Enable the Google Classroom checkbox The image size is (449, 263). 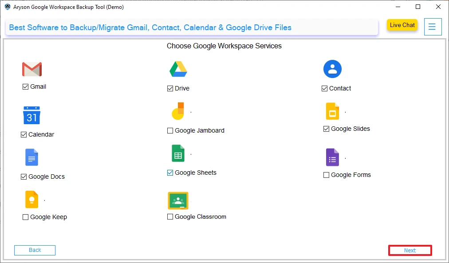pos(170,216)
